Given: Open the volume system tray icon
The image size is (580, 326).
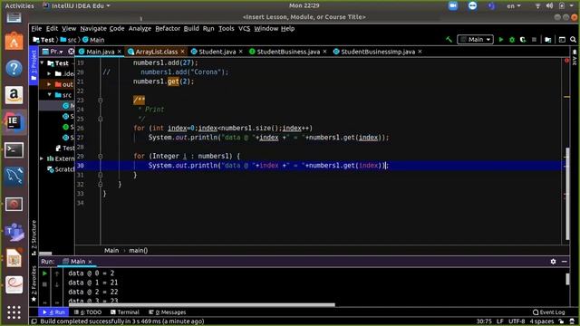Looking at the screenshot, I should (x=550, y=6).
